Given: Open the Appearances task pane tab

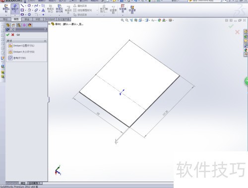Looking at the screenshot, I should (x=246, y=50).
